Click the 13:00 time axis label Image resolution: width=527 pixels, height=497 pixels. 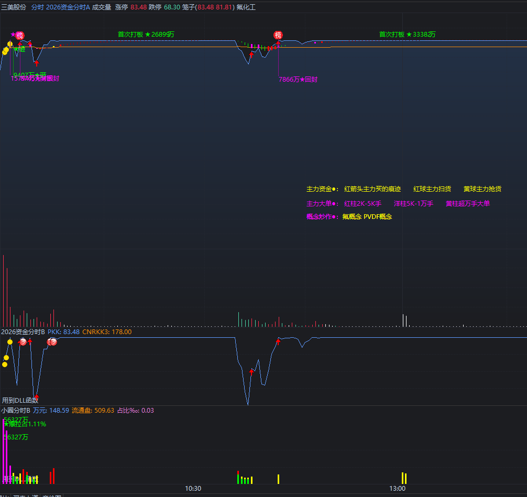tap(397, 488)
